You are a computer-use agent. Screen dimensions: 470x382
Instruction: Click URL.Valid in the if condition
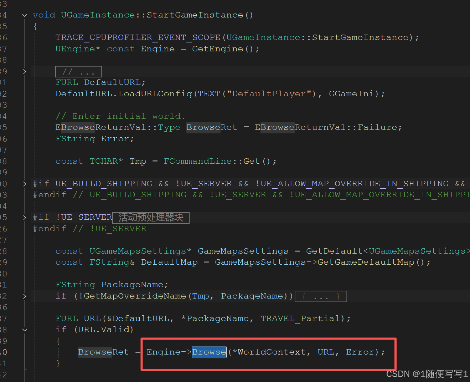(x=104, y=330)
